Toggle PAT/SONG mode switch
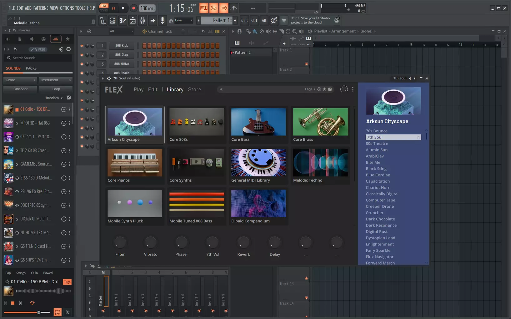 (104, 8)
